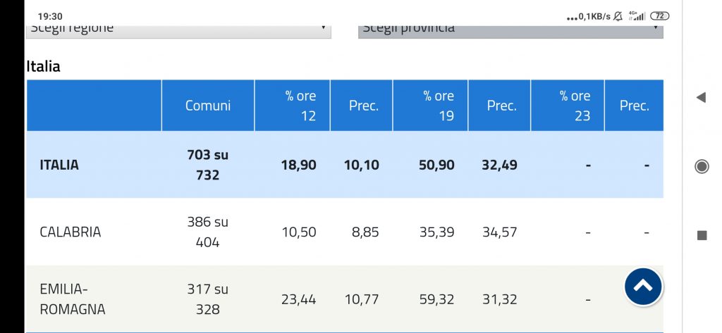This screenshot has width=722, height=333.
Task: Click the % ore 19 column header
Action: click(439, 106)
